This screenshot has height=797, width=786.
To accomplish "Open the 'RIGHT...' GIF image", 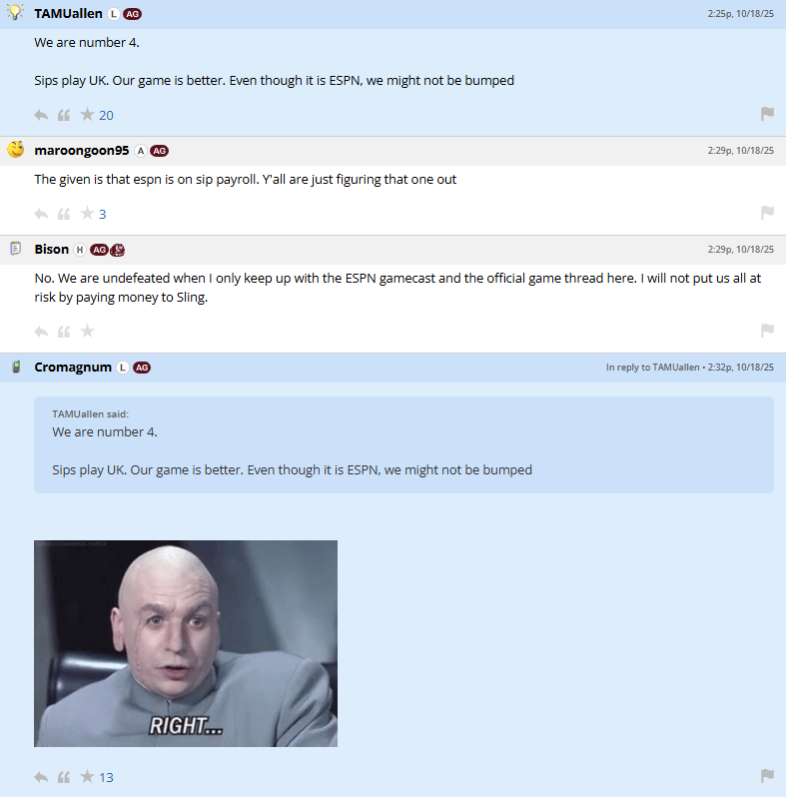I will coord(186,643).
